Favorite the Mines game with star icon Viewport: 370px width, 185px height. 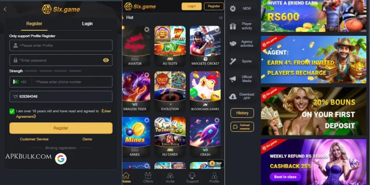pos(147,120)
